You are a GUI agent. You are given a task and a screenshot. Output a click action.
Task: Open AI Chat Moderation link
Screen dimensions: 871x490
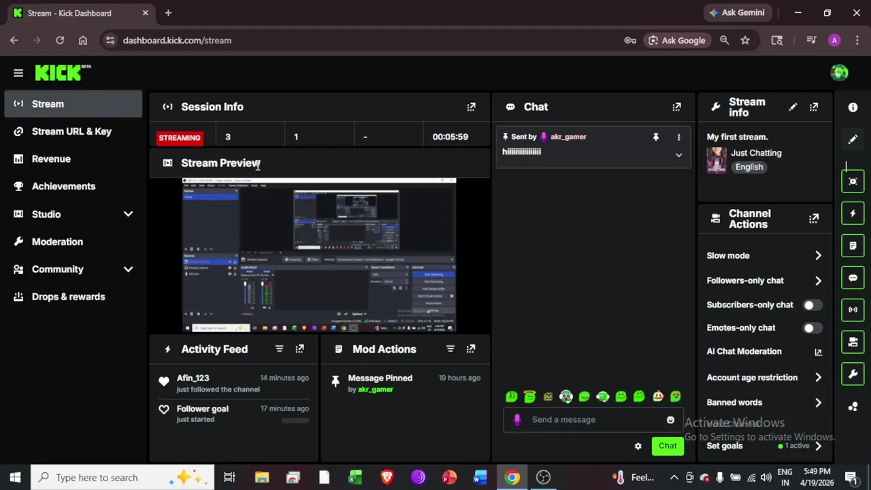click(x=764, y=352)
